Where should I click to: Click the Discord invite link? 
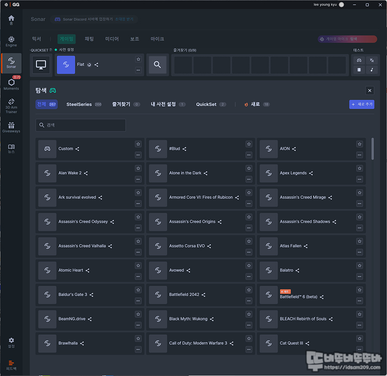pyautogui.click(x=124, y=19)
